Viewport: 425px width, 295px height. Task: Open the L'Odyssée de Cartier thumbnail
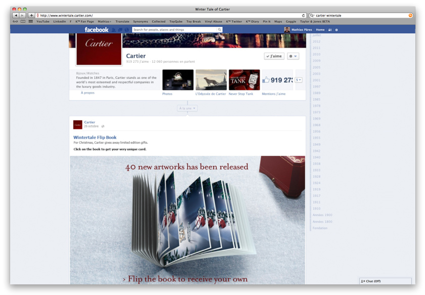click(211, 80)
